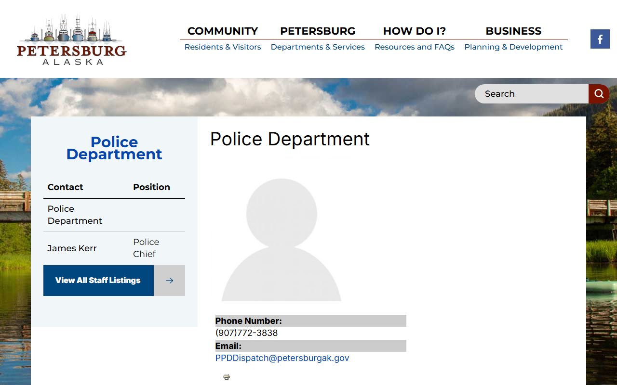617x385 pixels.
Task: Open the Facebook page icon
Action: point(600,39)
